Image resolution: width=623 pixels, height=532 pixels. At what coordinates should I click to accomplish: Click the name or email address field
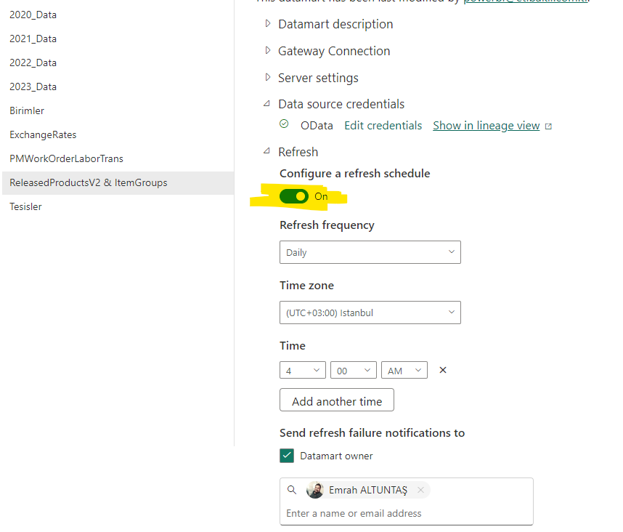click(354, 513)
